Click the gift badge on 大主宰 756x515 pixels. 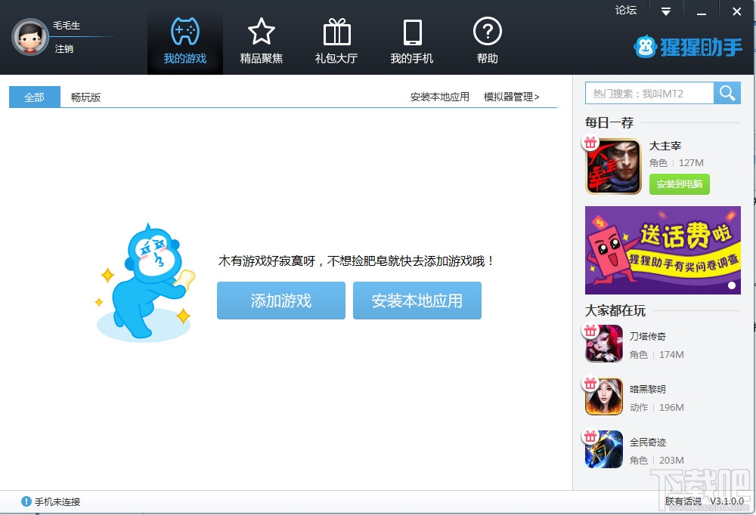(590, 143)
